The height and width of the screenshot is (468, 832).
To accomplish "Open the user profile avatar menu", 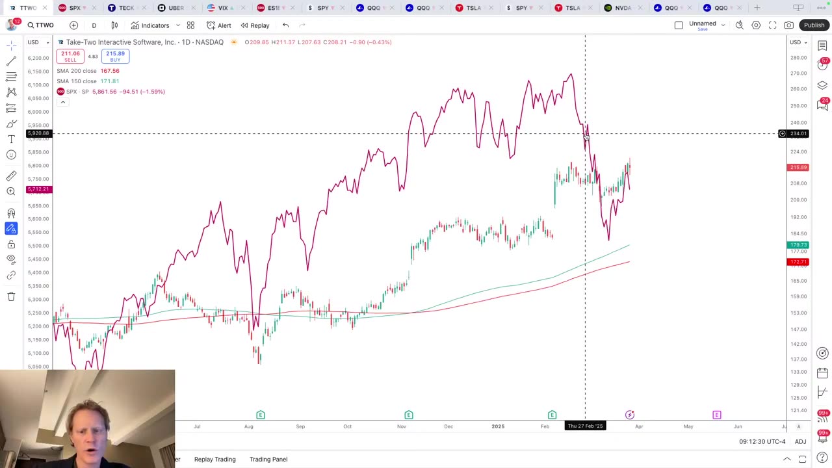I will coord(11,25).
